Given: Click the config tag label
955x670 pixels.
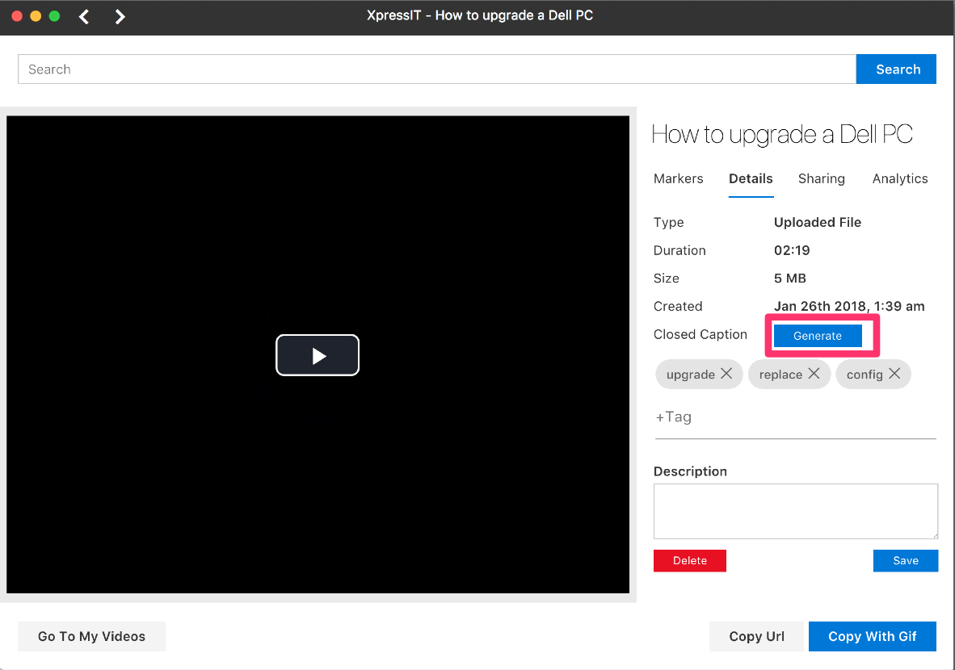Looking at the screenshot, I should coord(865,375).
